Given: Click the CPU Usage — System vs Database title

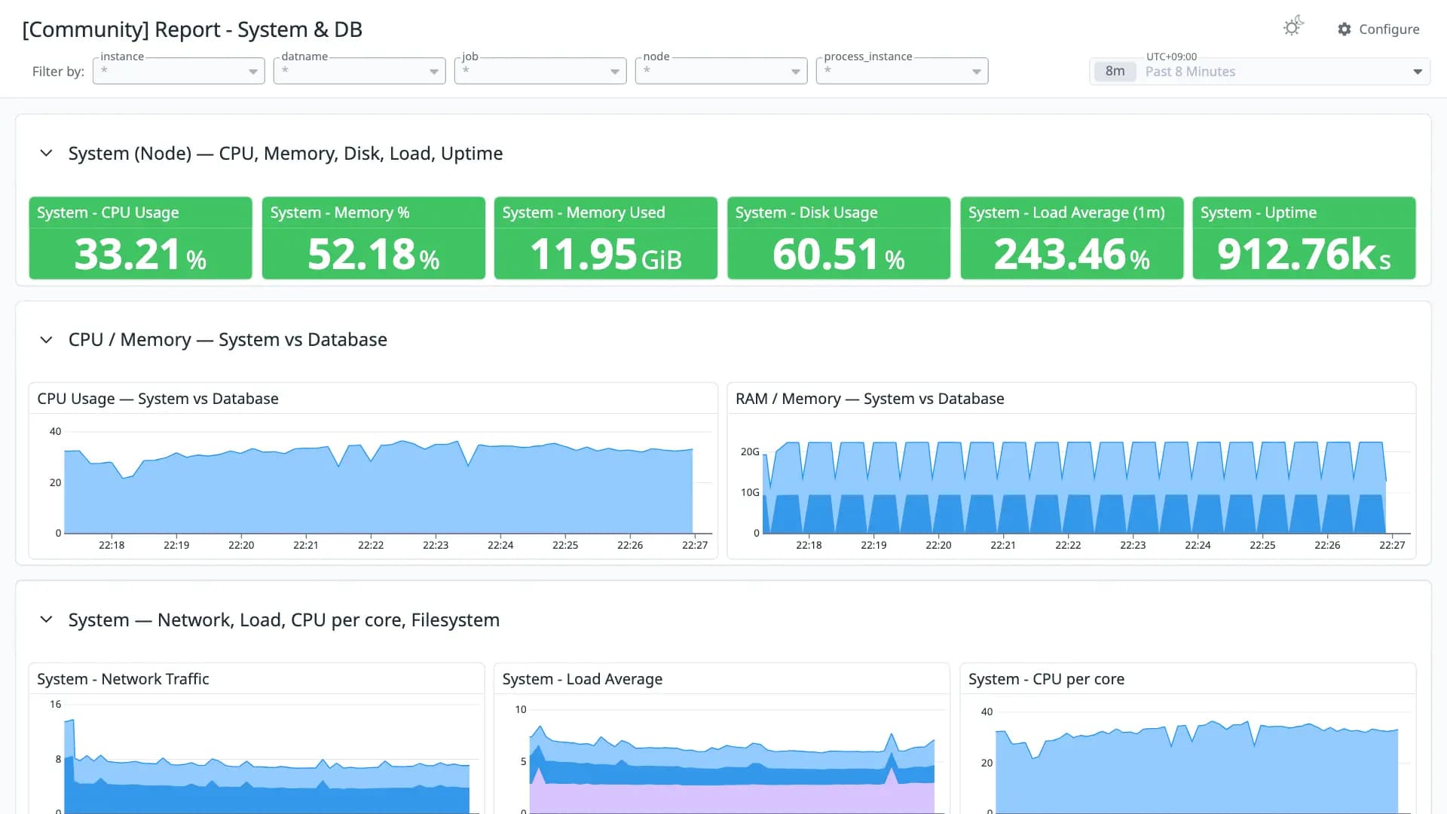Looking at the screenshot, I should coord(158,399).
